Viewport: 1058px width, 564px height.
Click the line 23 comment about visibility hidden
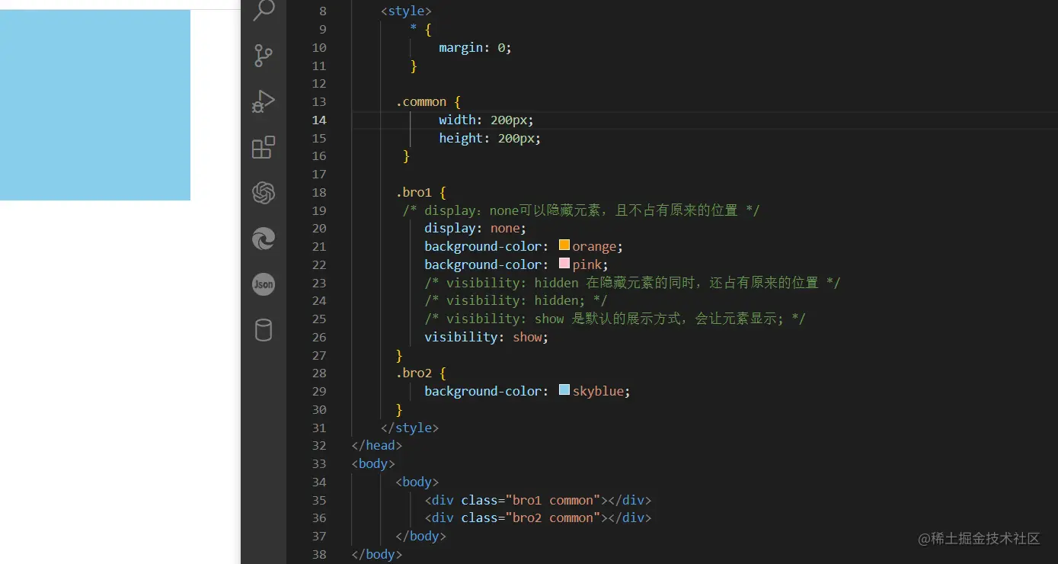[632, 283]
